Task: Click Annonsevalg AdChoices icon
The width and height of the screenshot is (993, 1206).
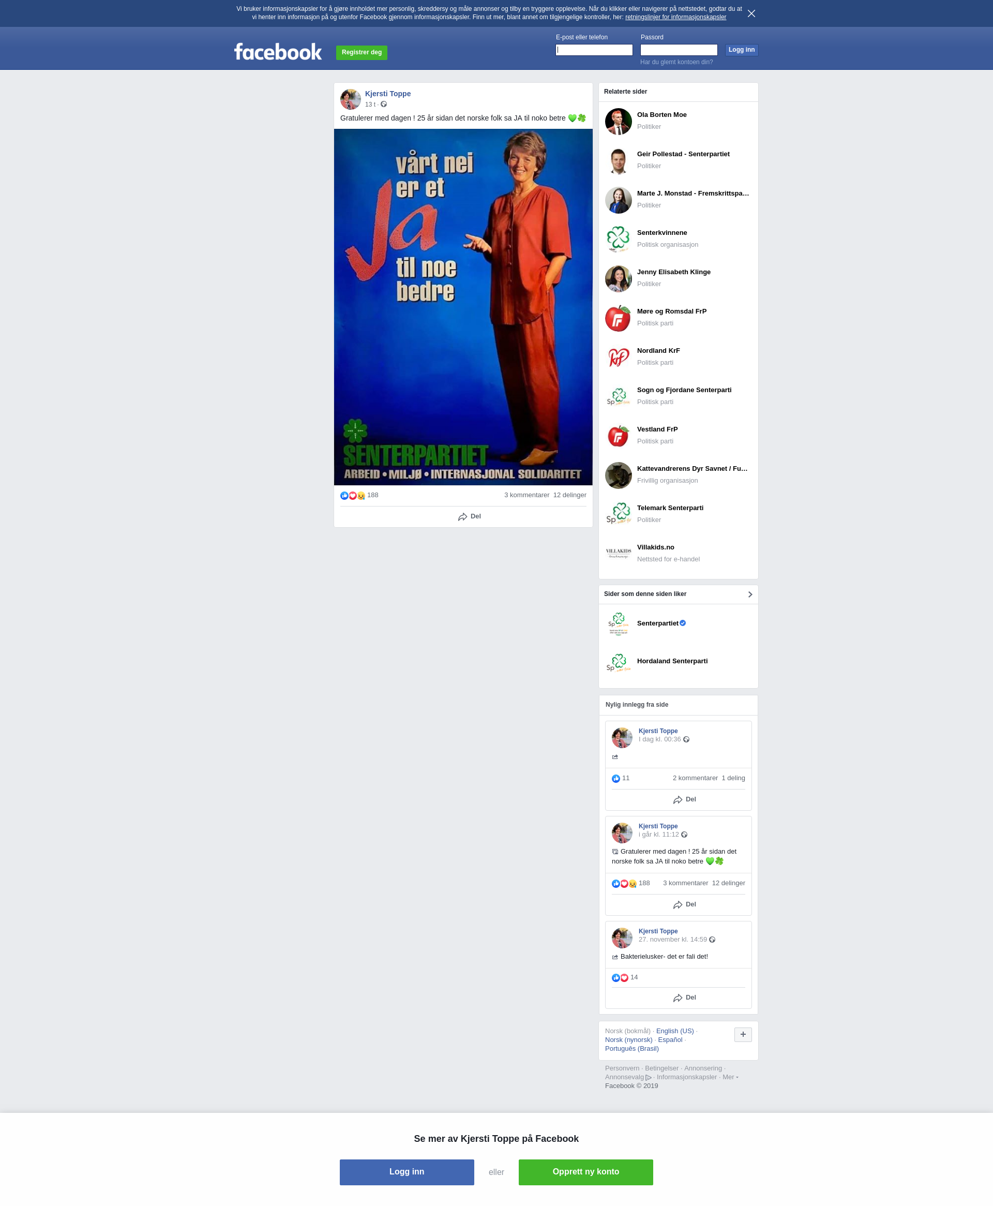Action: (x=649, y=1077)
